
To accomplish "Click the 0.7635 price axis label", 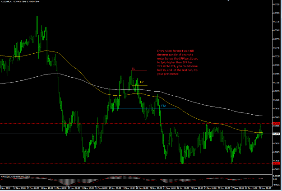I will point(277,144).
